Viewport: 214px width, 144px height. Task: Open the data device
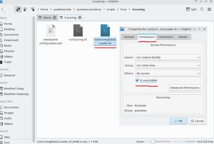tap(7, 137)
